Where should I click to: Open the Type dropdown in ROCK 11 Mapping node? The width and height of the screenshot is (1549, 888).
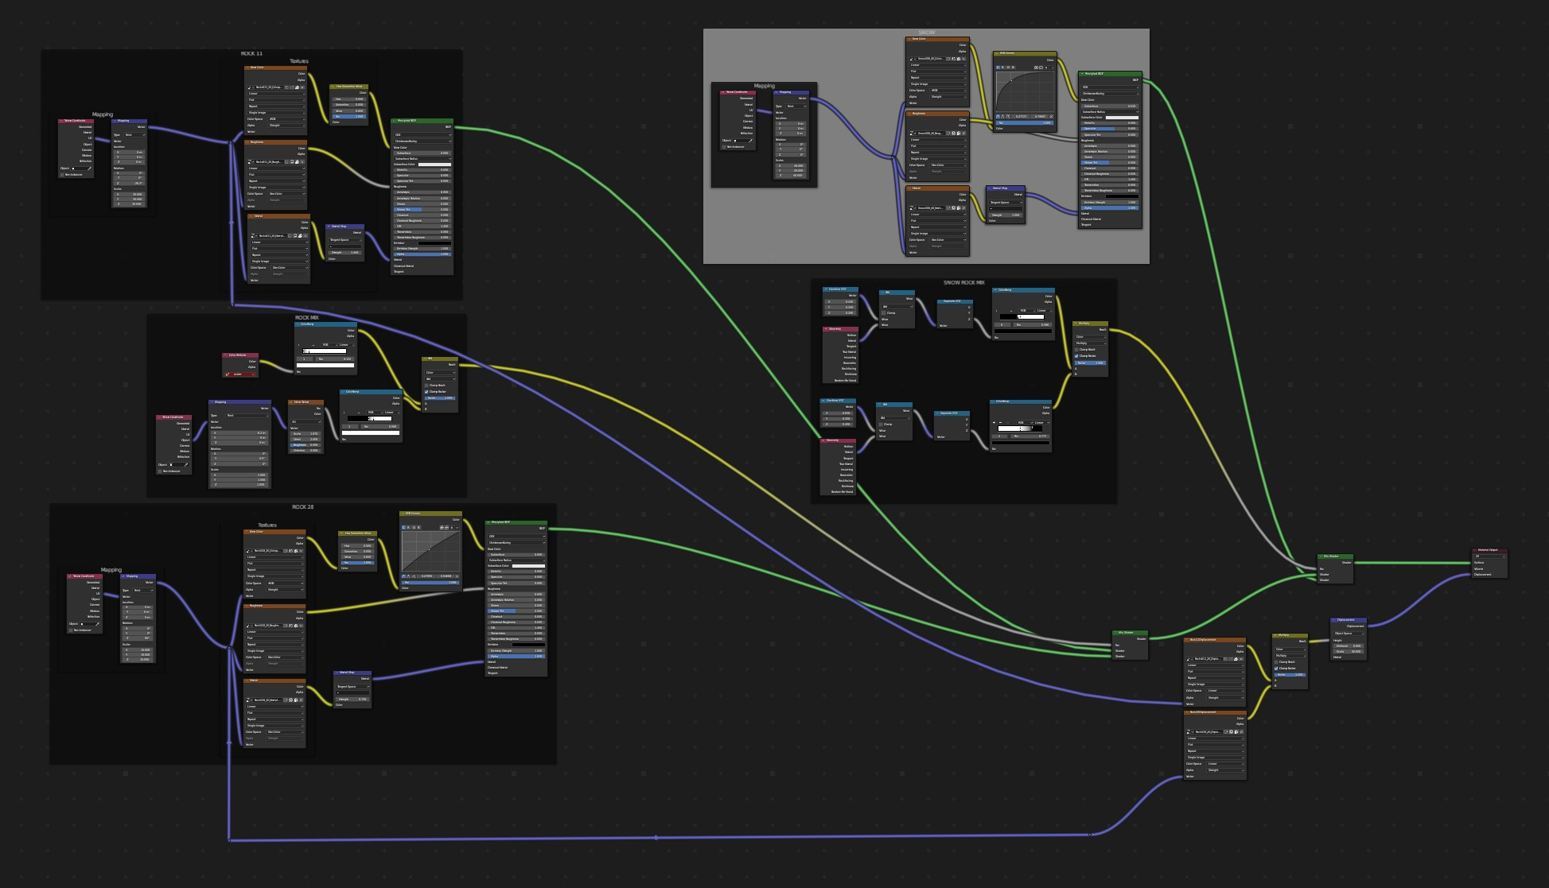134,135
